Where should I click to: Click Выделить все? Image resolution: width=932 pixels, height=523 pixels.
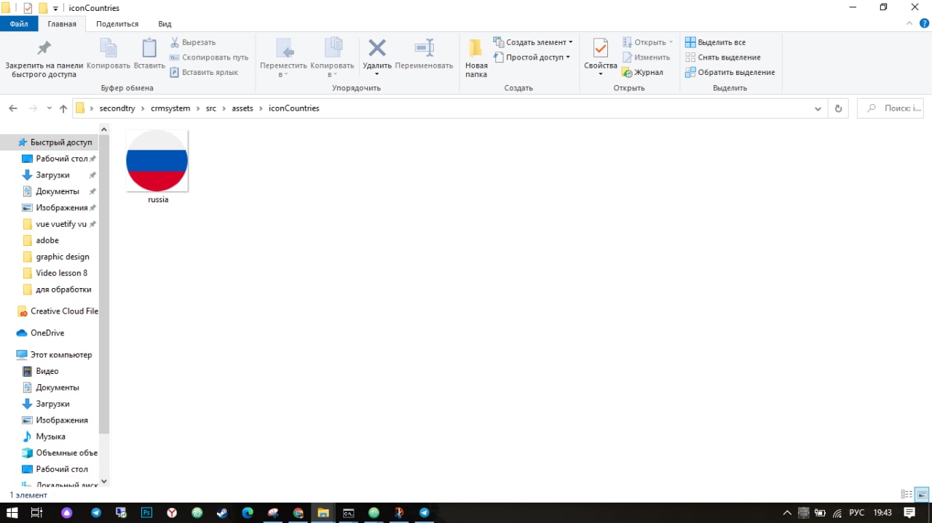tap(716, 42)
